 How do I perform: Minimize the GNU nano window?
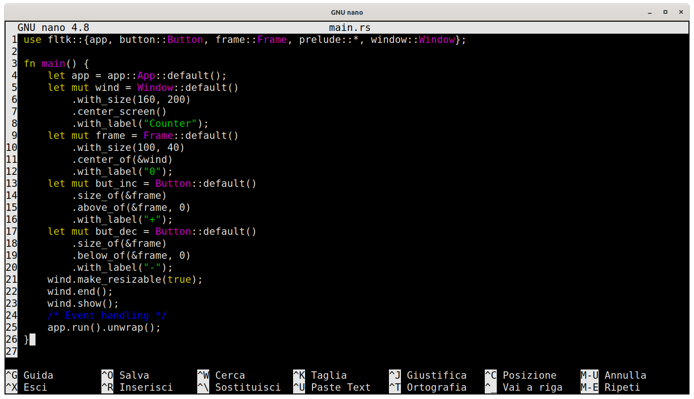pos(650,12)
